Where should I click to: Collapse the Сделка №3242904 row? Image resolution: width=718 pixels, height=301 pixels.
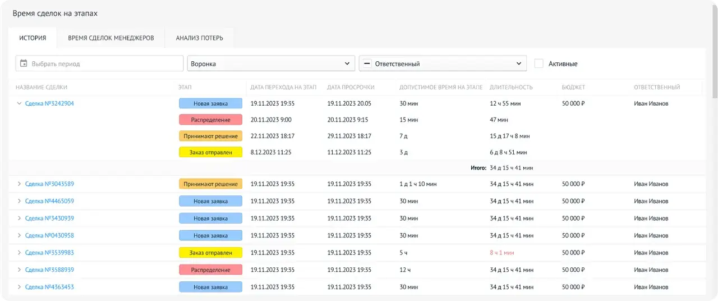tap(19, 103)
